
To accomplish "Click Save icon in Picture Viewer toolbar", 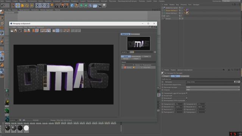I will [x=16, y=31].
